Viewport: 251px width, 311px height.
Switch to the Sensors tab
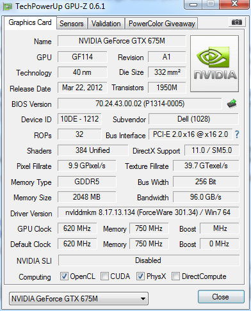(x=72, y=24)
